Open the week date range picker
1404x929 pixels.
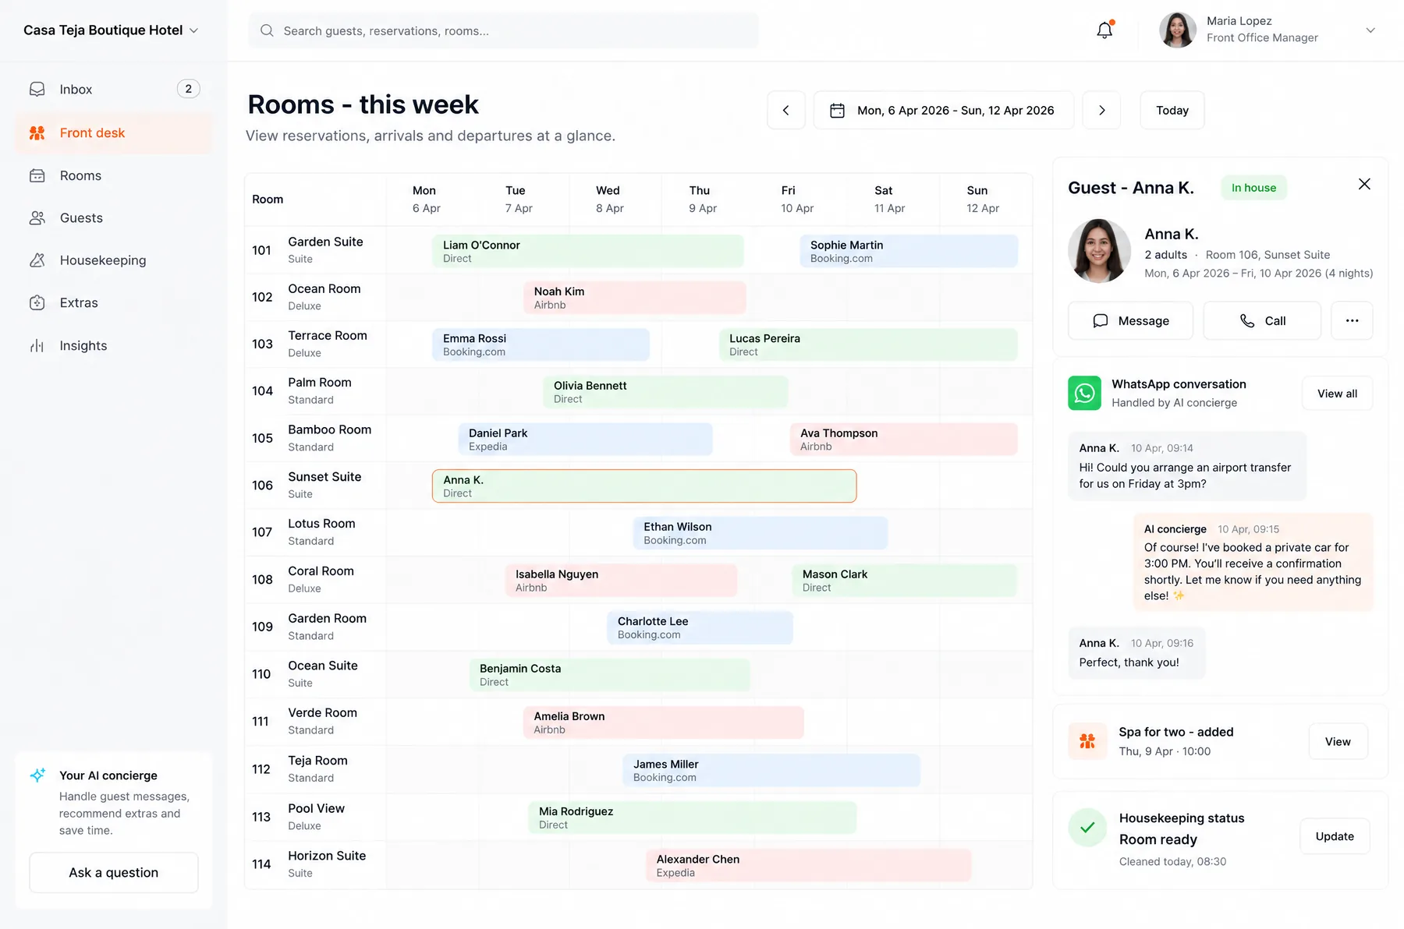[x=944, y=110]
